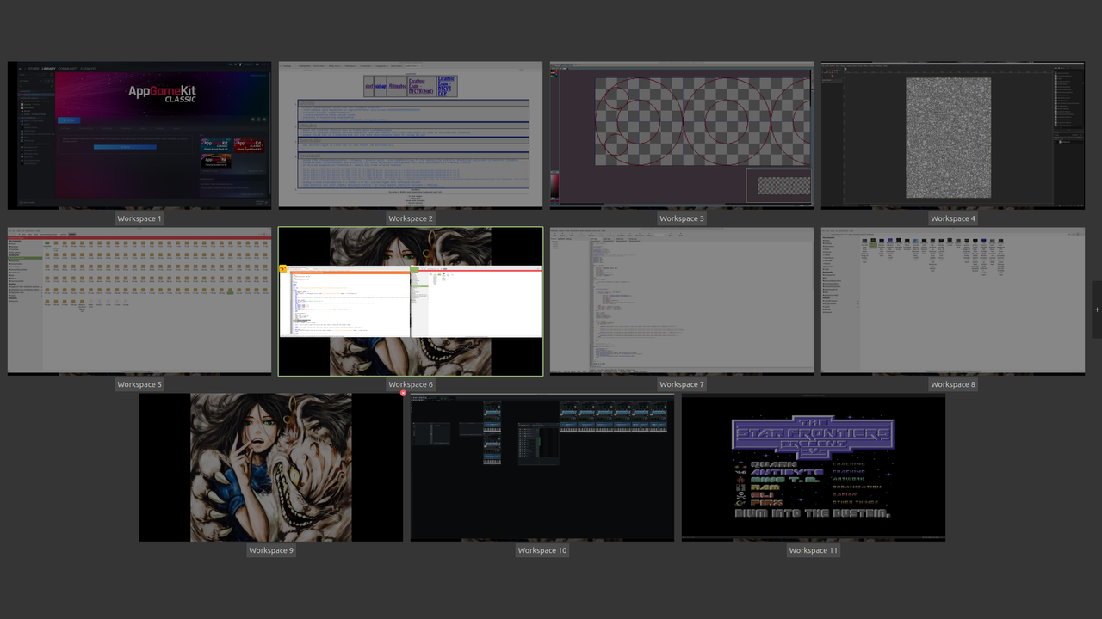Image resolution: width=1102 pixels, height=619 pixels.
Task: Click the "Workspace 4" name label
Action: 953,218
